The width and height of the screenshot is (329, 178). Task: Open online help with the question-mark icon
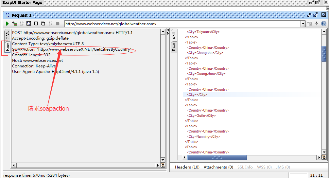[324, 24]
